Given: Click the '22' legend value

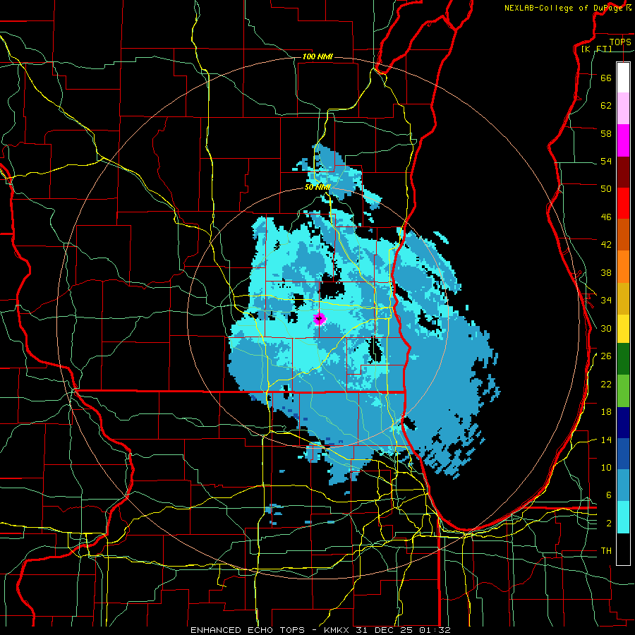Looking at the screenshot, I should tap(606, 384).
